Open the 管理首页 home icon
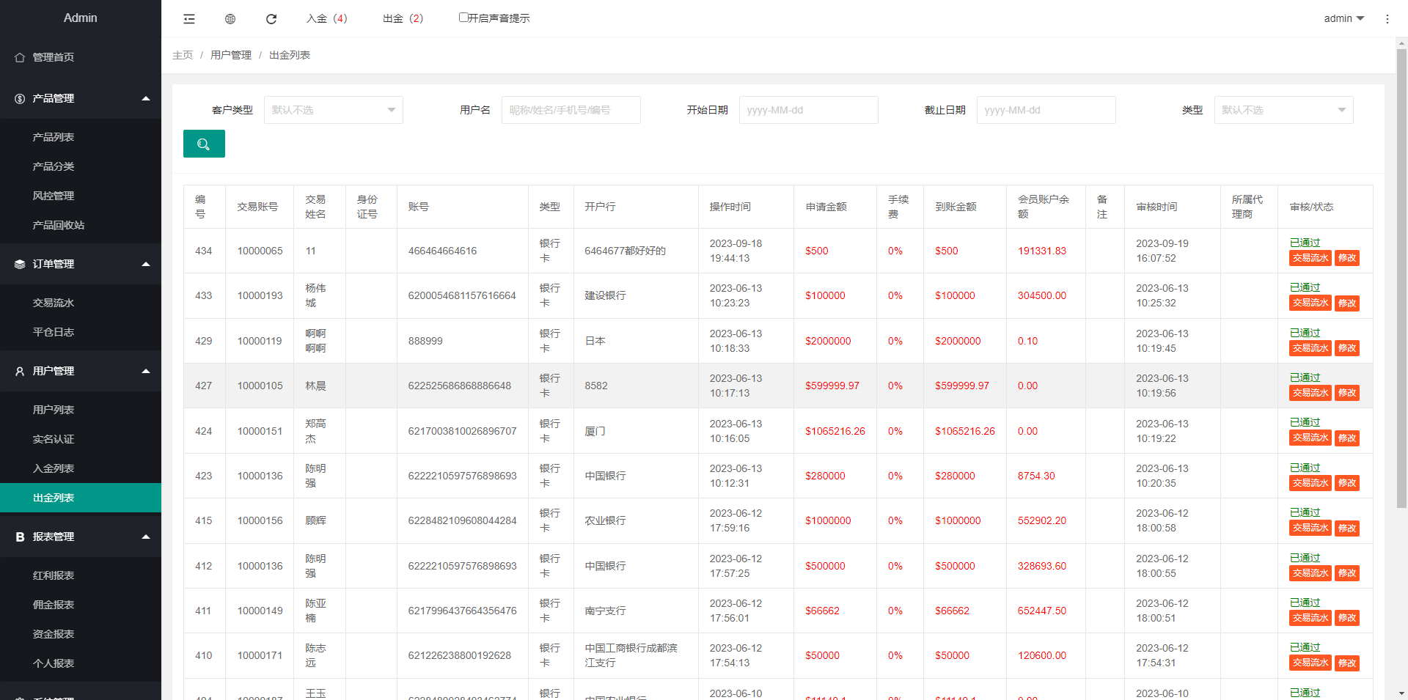Screen dimensions: 1408x700 click(20, 56)
